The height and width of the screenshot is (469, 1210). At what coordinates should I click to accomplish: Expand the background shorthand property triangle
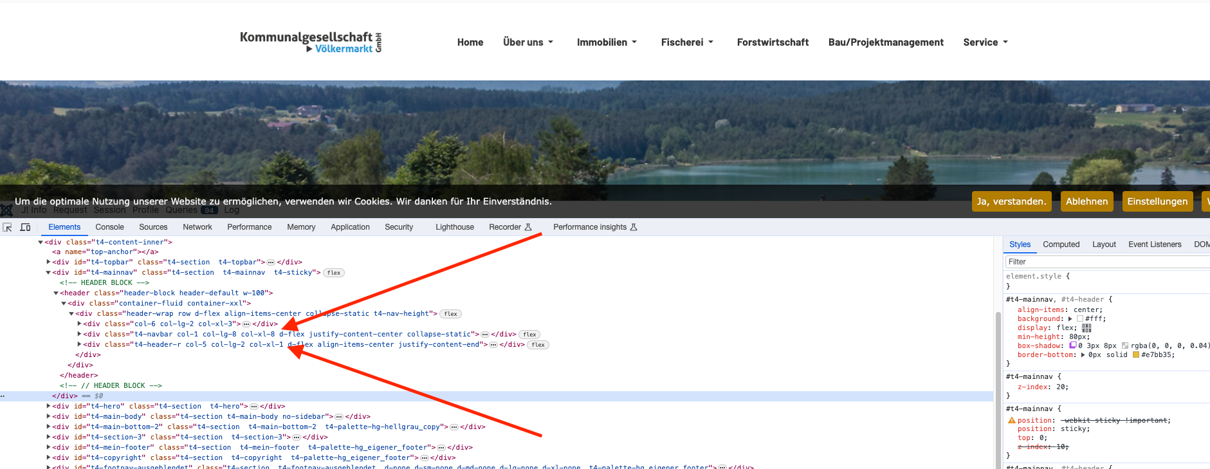click(1070, 319)
